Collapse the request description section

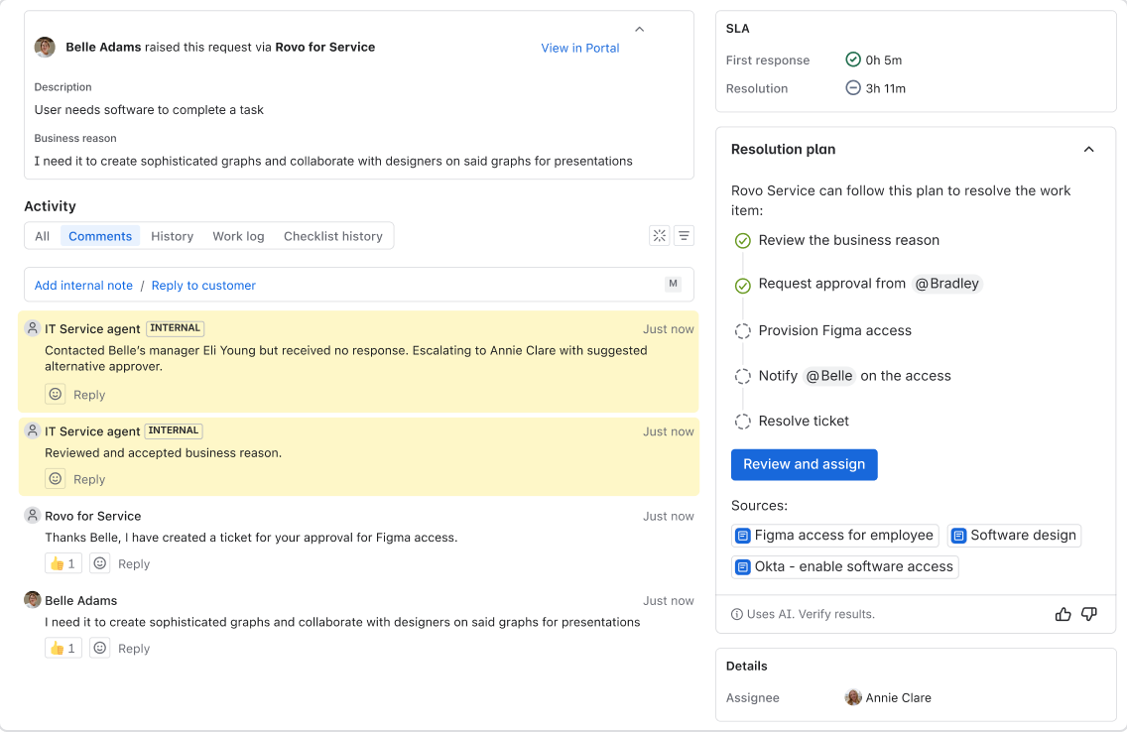pyautogui.click(x=639, y=30)
